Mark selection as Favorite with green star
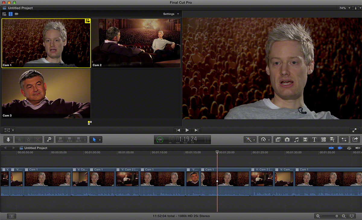Viewport: 362px width, 220px height. [19, 139]
